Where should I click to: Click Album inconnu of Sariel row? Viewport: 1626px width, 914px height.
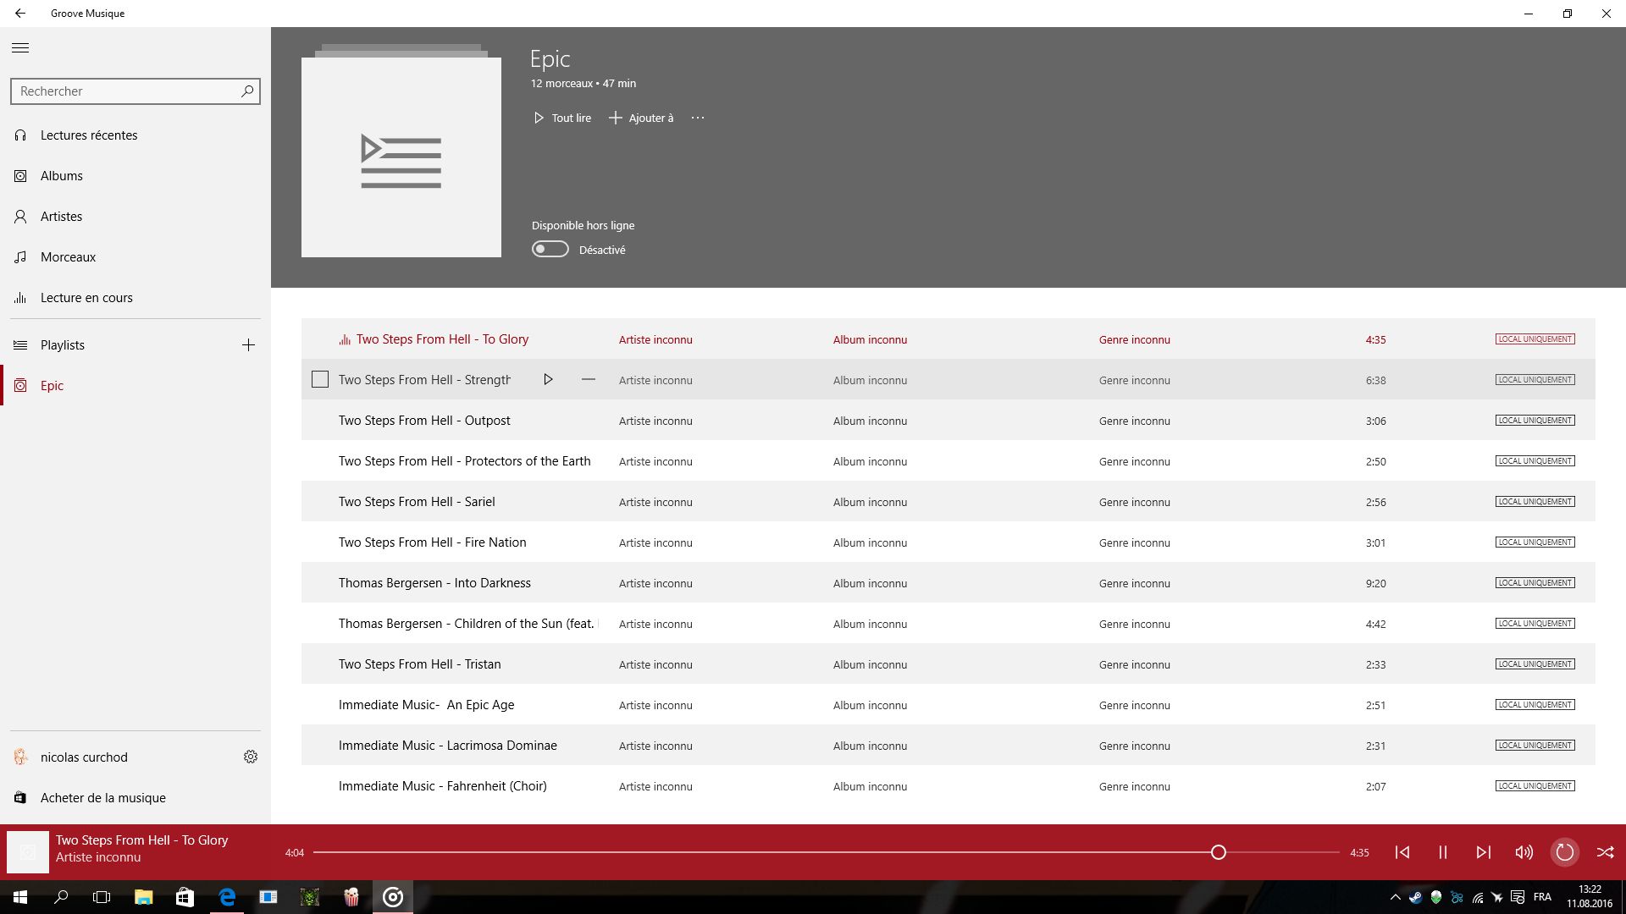click(x=870, y=502)
